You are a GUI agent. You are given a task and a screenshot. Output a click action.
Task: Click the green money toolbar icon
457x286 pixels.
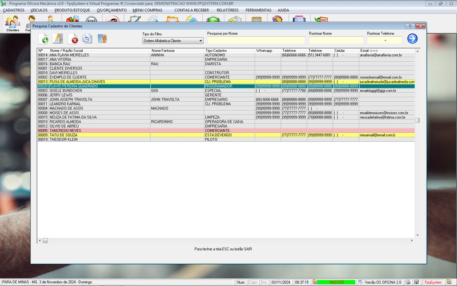coord(213,19)
